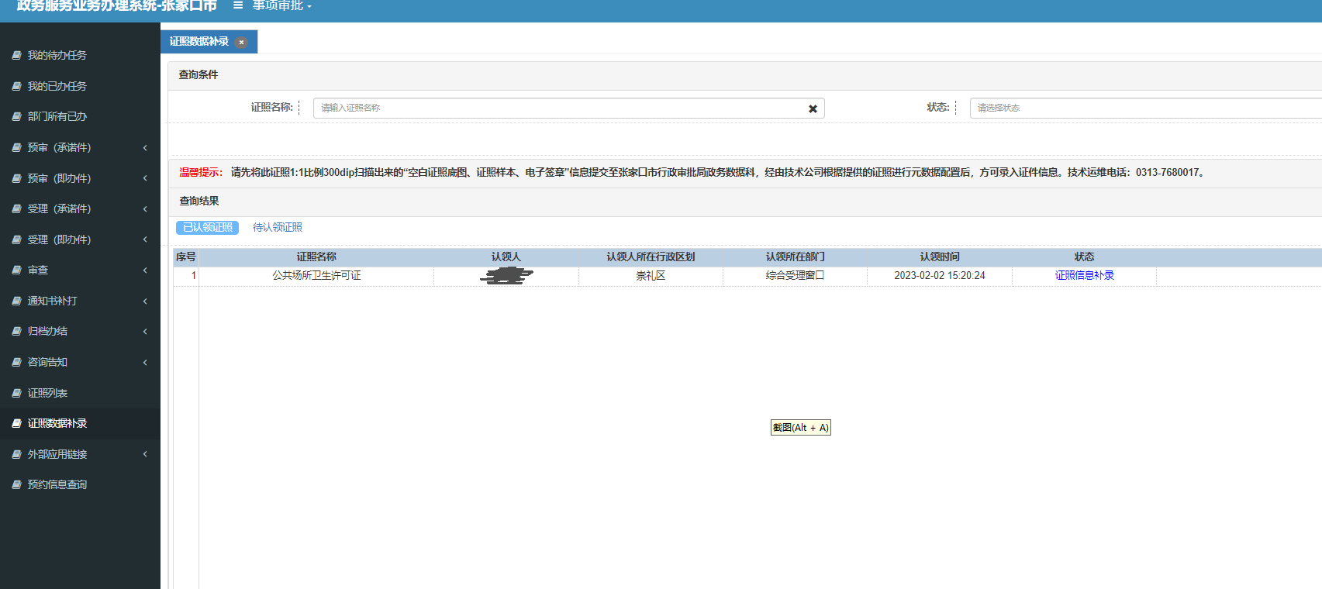The height and width of the screenshot is (589, 1322).
Task: Switch to the 已认领证照 tab
Action: [208, 227]
